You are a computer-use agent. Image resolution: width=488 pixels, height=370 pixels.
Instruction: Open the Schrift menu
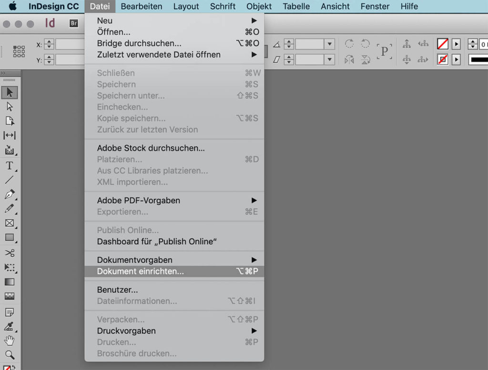click(223, 6)
